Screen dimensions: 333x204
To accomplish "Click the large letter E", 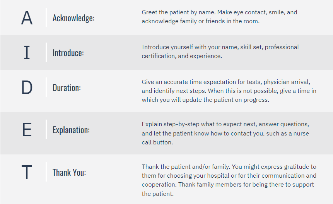I will coord(27,129).
